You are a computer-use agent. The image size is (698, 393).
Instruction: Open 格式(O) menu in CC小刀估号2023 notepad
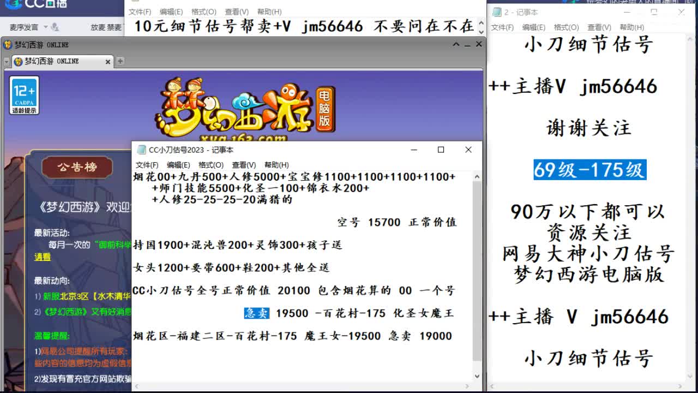[211, 165]
